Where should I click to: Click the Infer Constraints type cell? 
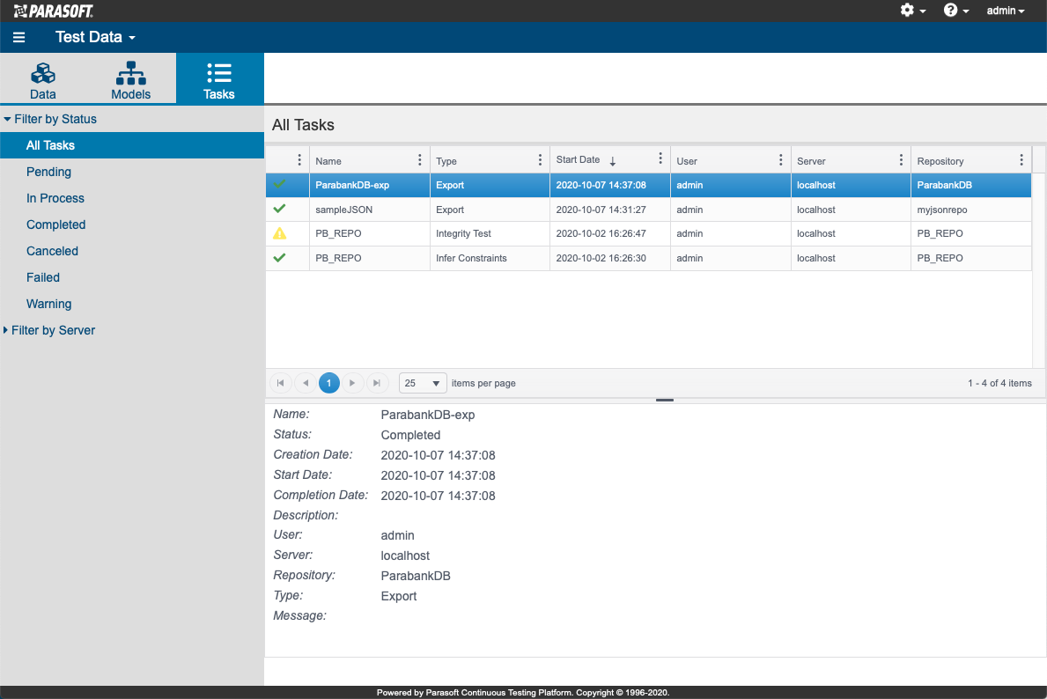tap(490, 258)
